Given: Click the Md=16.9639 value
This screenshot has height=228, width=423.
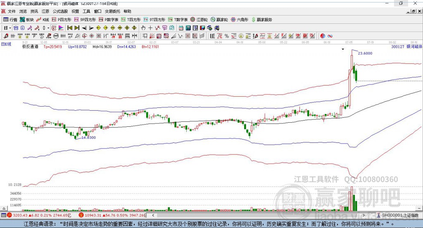Looking at the screenshot, I should click(102, 47).
